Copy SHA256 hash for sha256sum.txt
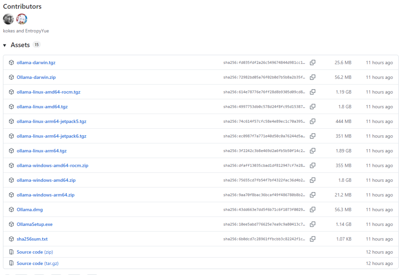This screenshot has width=402, height=275. pyautogui.click(x=313, y=239)
